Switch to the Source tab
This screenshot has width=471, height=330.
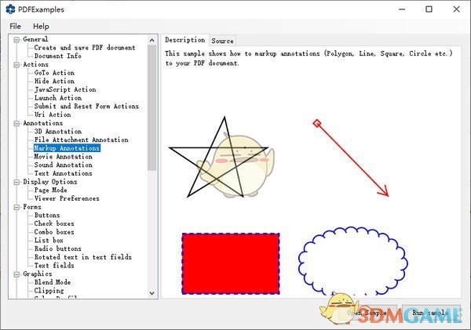[x=222, y=41]
